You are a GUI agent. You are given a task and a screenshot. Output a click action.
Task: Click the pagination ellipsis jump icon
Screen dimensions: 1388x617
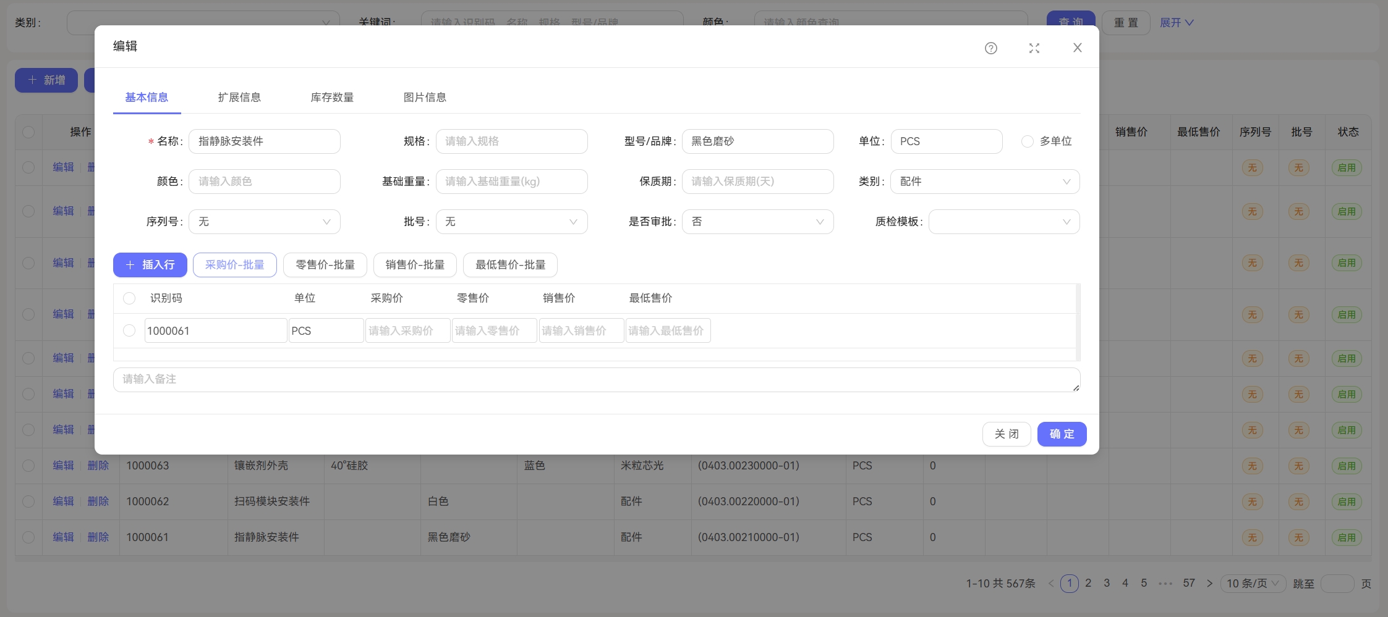coord(1165,584)
